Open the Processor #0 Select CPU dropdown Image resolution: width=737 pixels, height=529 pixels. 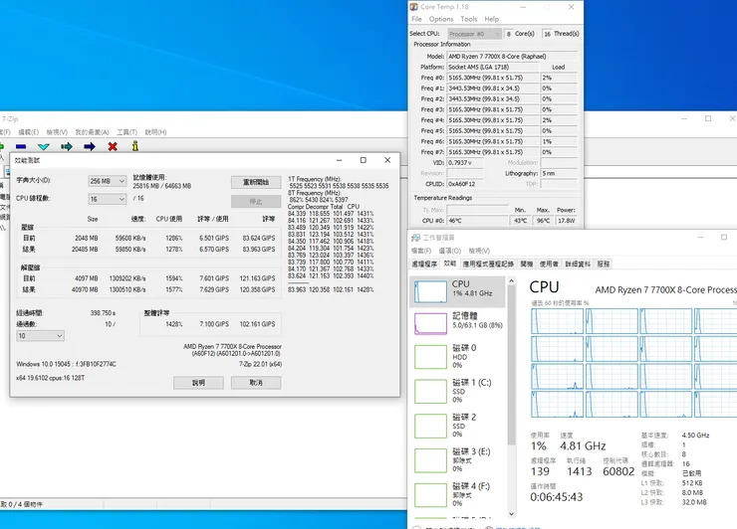(473, 33)
